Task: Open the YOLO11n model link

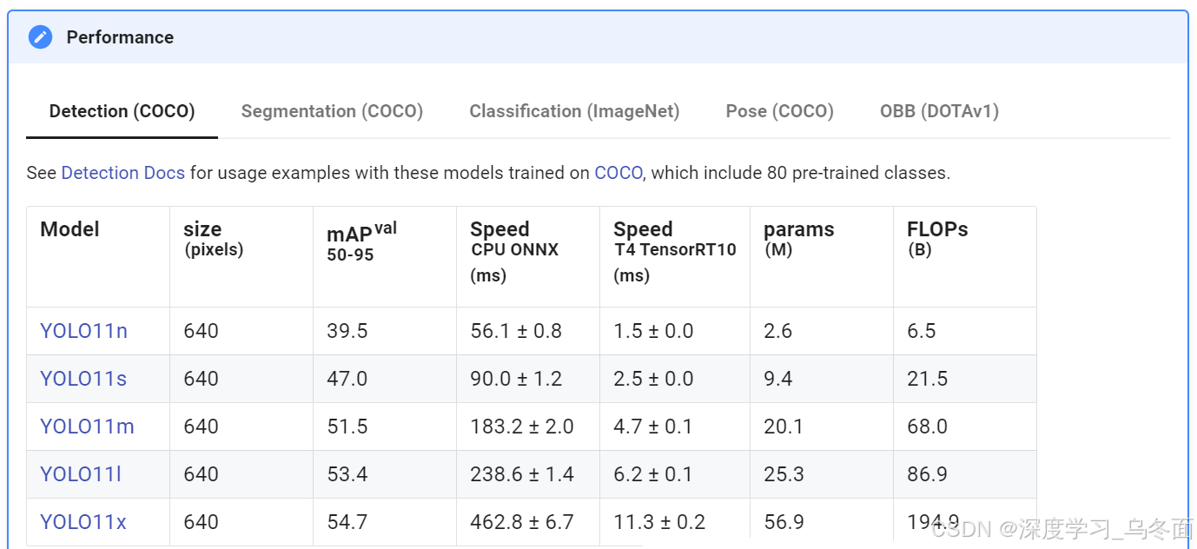Action: pos(83,331)
